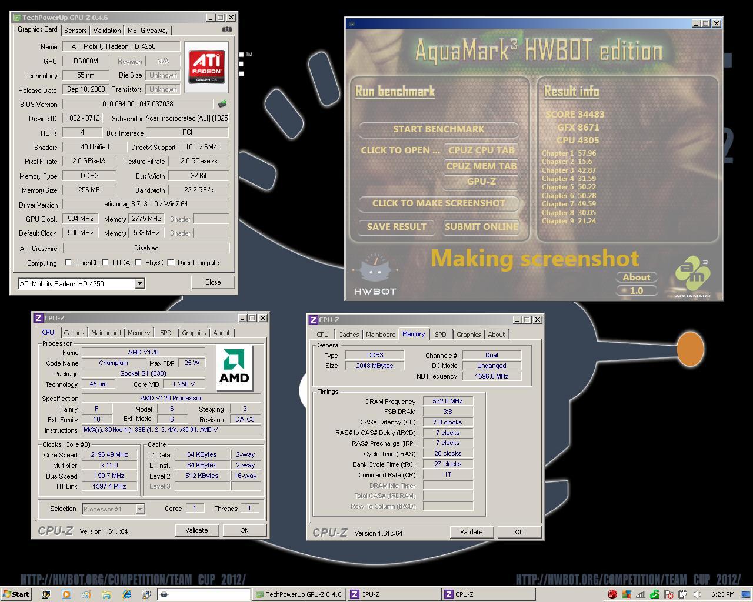This screenshot has height=602, width=753.
Task: Click the Z icon in the CPU-Z Memory window title bar
Action: pyautogui.click(x=313, y=320)
